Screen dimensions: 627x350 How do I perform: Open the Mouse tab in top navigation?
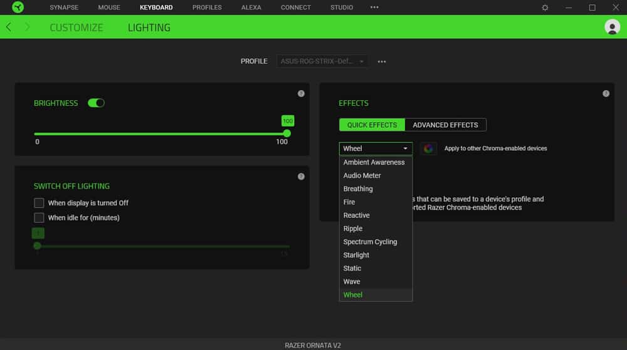click(x=110, y=8)
